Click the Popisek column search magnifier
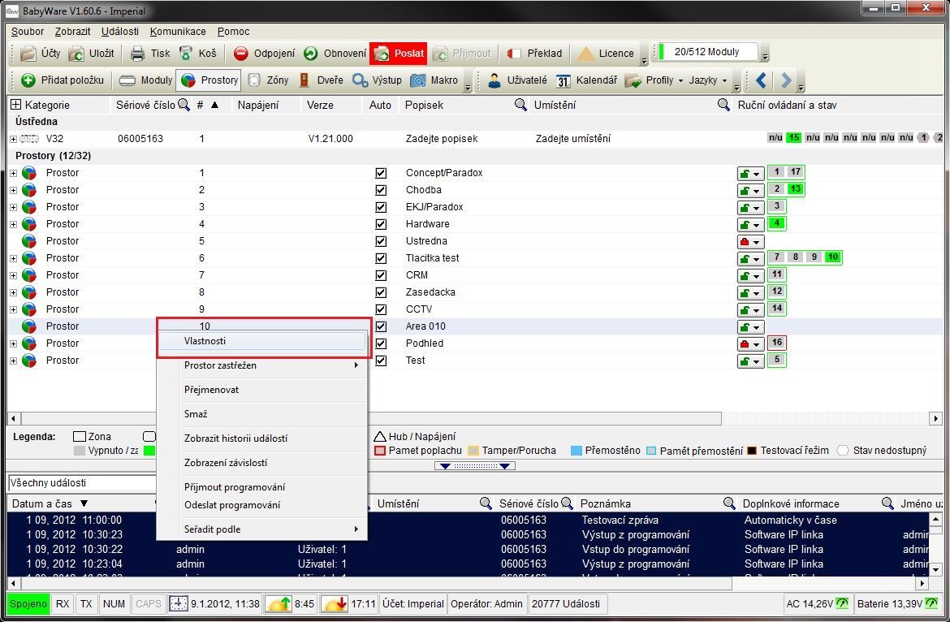The height and width of the screenshot is (622, 950). point(520,105)
